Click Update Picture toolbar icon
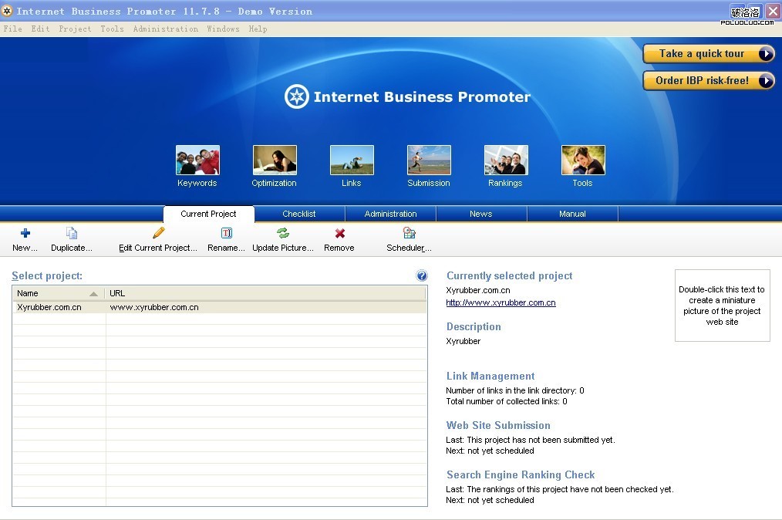Image resolution: width=782 pixels, height=520 pixels. click(x=283, y=234)
